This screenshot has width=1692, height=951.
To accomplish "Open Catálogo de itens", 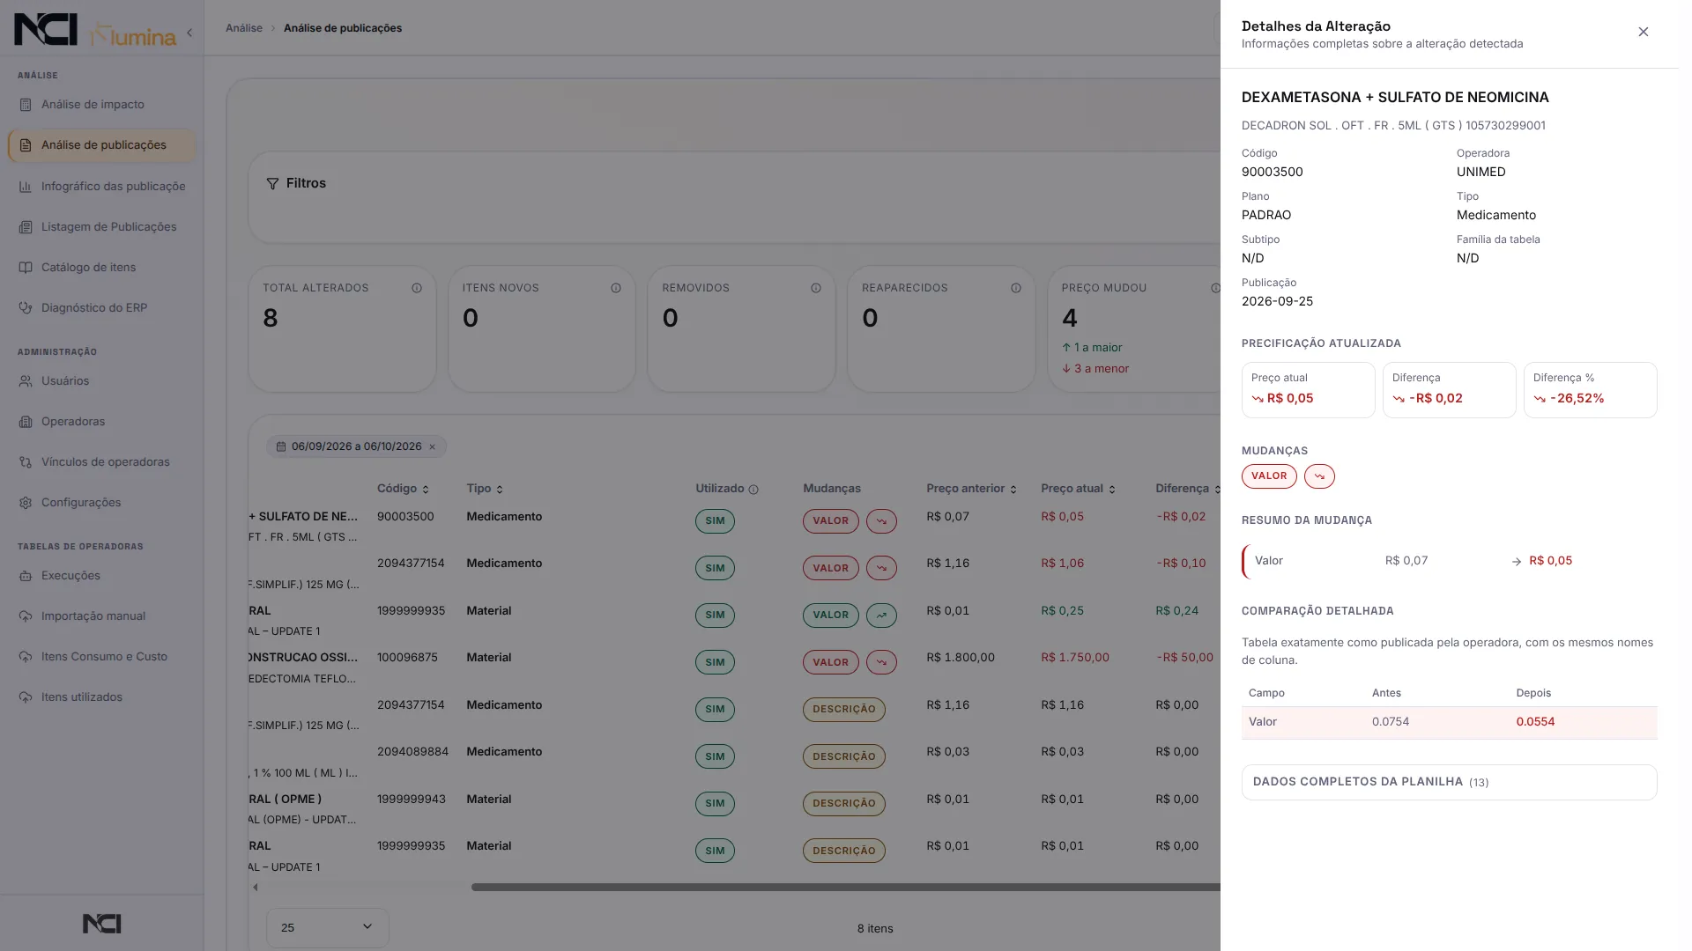I will click(101, 268).
